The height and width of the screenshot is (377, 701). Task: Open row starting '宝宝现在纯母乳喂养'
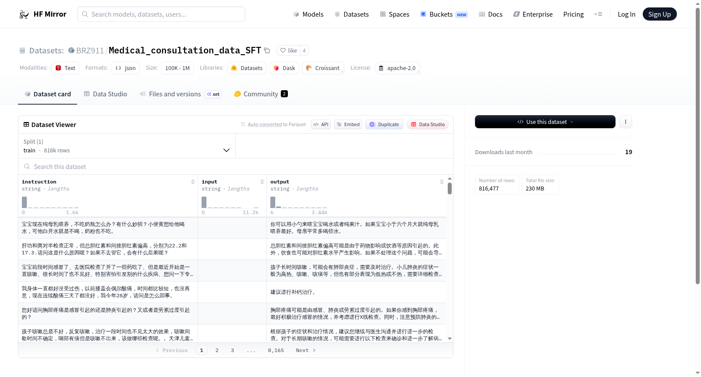click(232, 228)
